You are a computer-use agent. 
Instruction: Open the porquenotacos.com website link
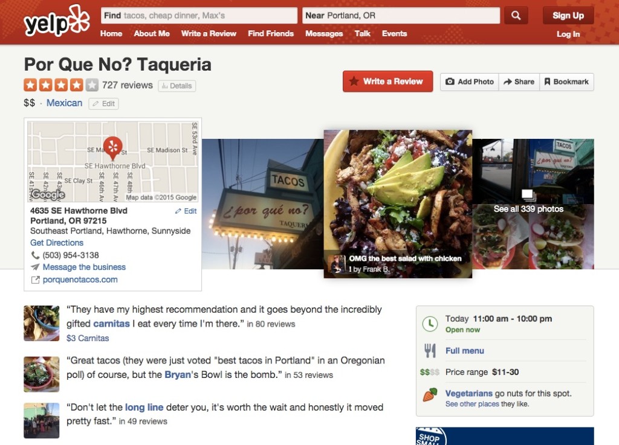(x=80, y=280)
